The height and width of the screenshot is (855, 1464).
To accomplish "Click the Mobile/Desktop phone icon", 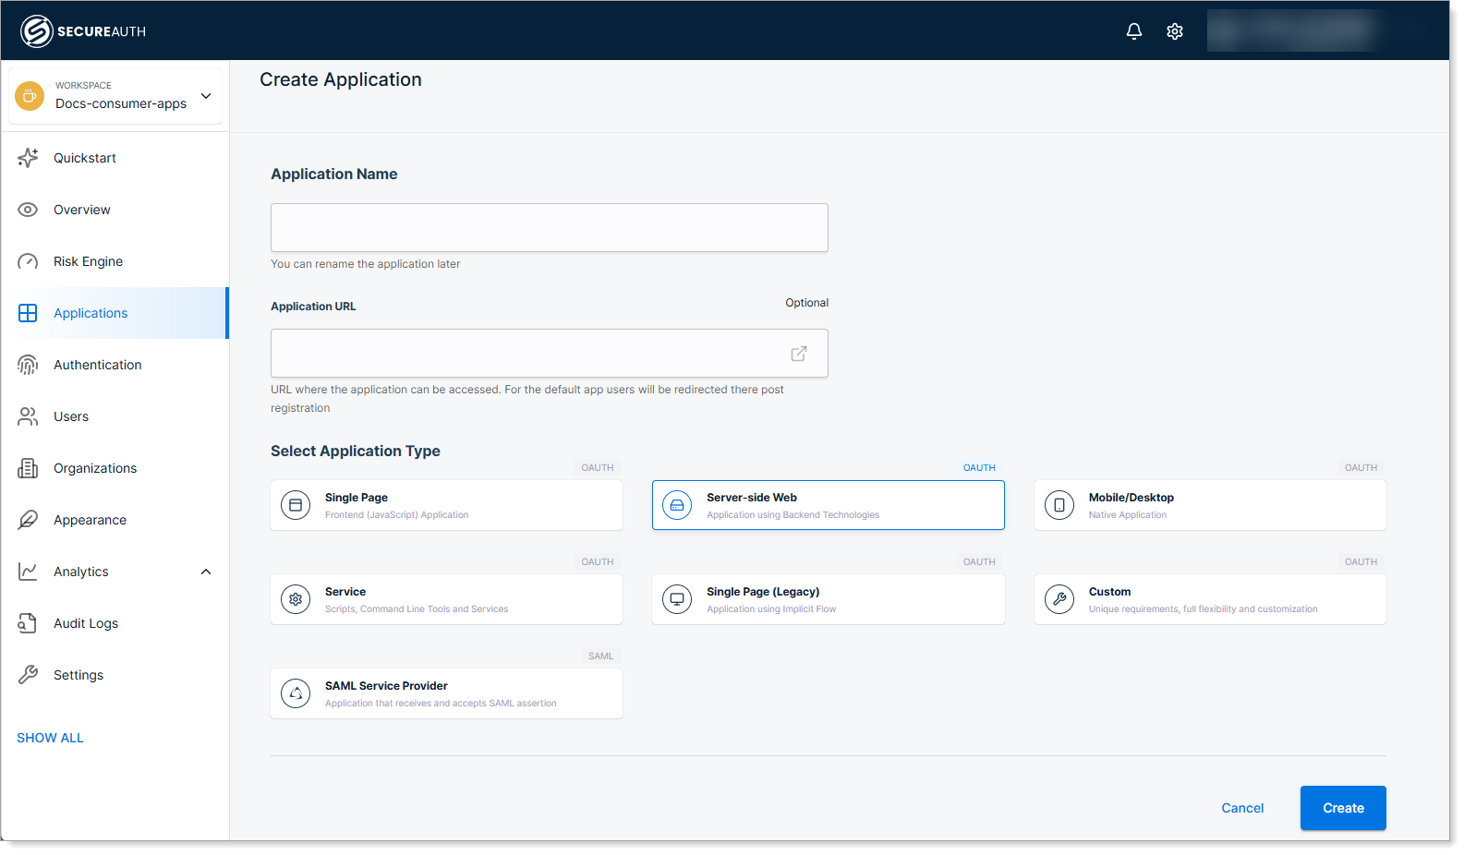I will click(x=1059, y=505).
